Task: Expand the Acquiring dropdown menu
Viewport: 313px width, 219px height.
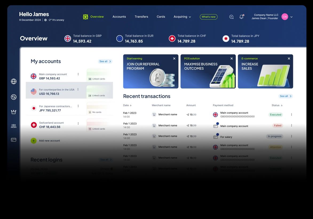Action: tap(182, 17)
